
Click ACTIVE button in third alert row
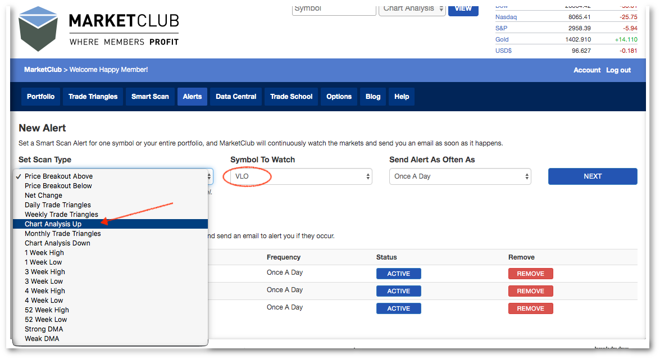pyautogui.click(x=399, y=308)
